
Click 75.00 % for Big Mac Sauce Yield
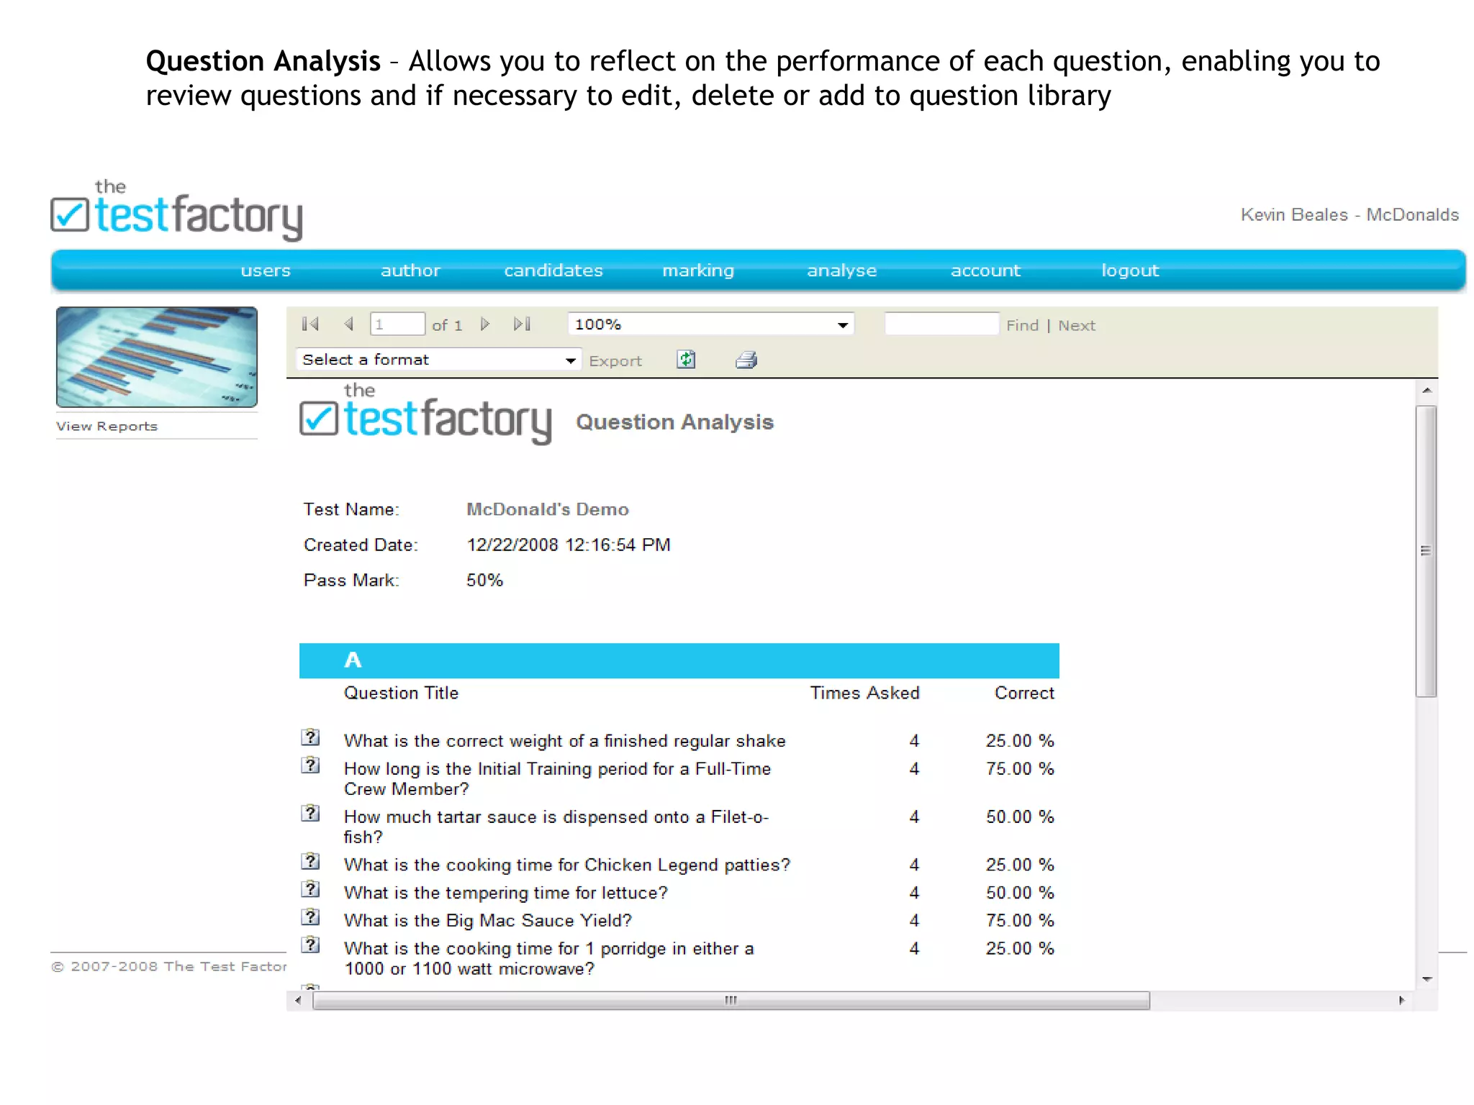(x=1020, y=921)
